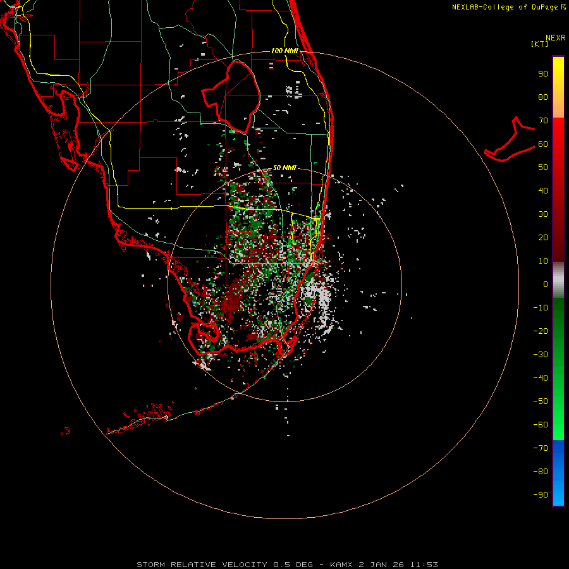Click the 80 value on the velocity scale
Screen dimensions: 569x569
tap(543, 97)
